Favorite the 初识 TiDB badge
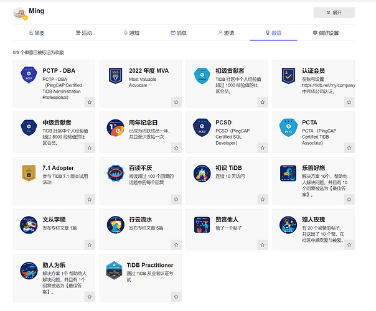376x311 pixels. (x=262, y=199)
